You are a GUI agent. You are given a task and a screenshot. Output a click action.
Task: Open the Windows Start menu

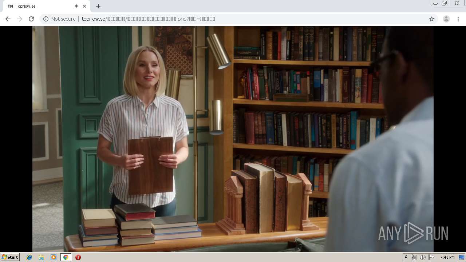(x=10, y=257)
